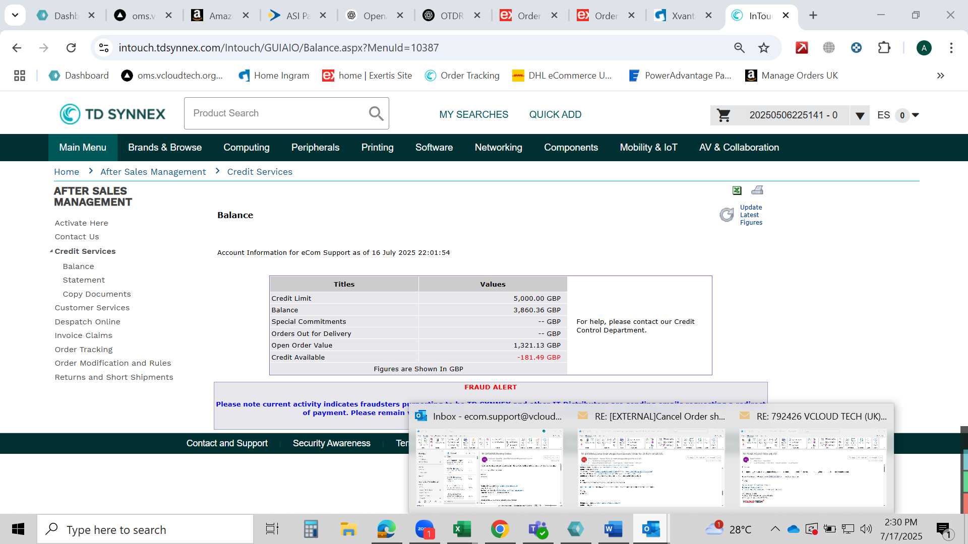Click the Update Latest Figures refresh icon

click(727, 215)
